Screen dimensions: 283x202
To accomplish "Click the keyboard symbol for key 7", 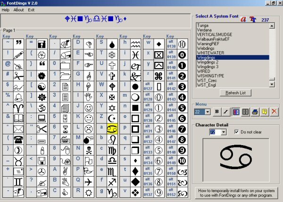I will tap(66, 140).
